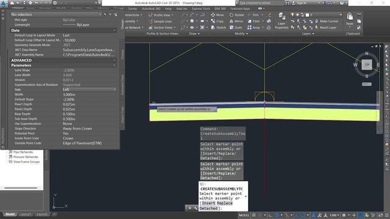Click the Erase tool in Modify panel
The image size is (390, 219).
tap(269, 15)
